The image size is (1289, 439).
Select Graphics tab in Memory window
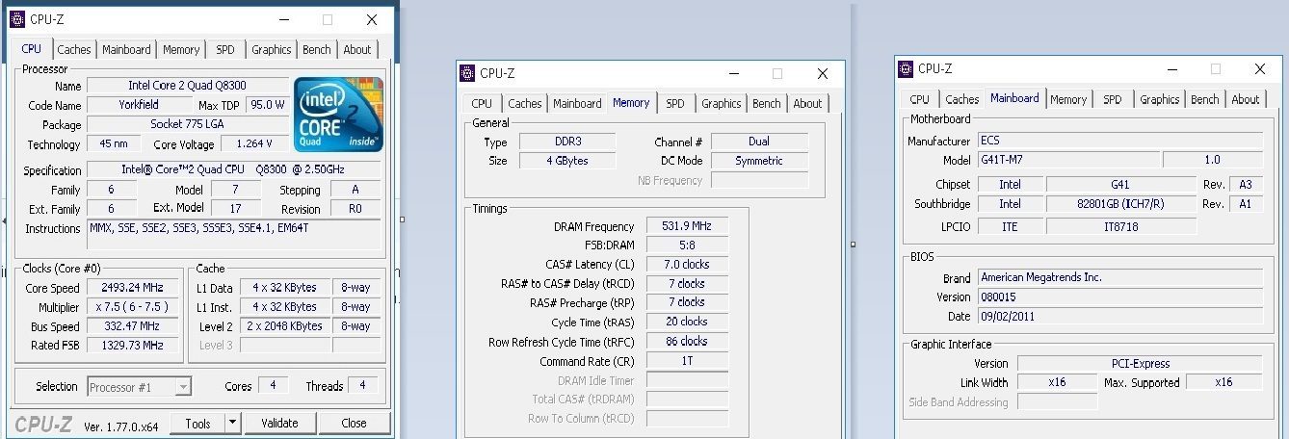pyautogui.click(x=722, y=104)
